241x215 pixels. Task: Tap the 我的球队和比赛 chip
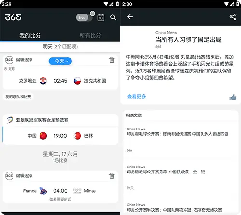click(x=18, y=97)
